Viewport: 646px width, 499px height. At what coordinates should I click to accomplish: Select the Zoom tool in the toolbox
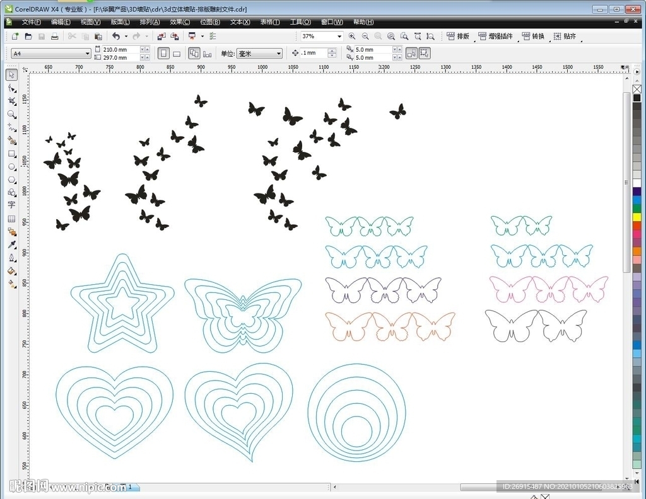click(x=12, y=115)
